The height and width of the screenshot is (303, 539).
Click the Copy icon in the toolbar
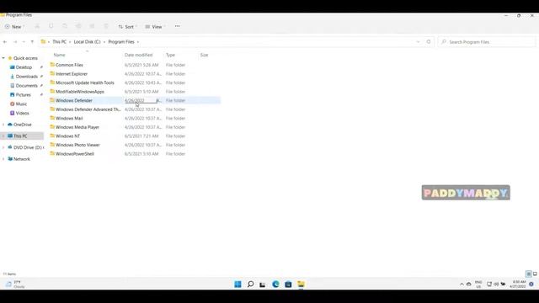(x=51, y=26)
